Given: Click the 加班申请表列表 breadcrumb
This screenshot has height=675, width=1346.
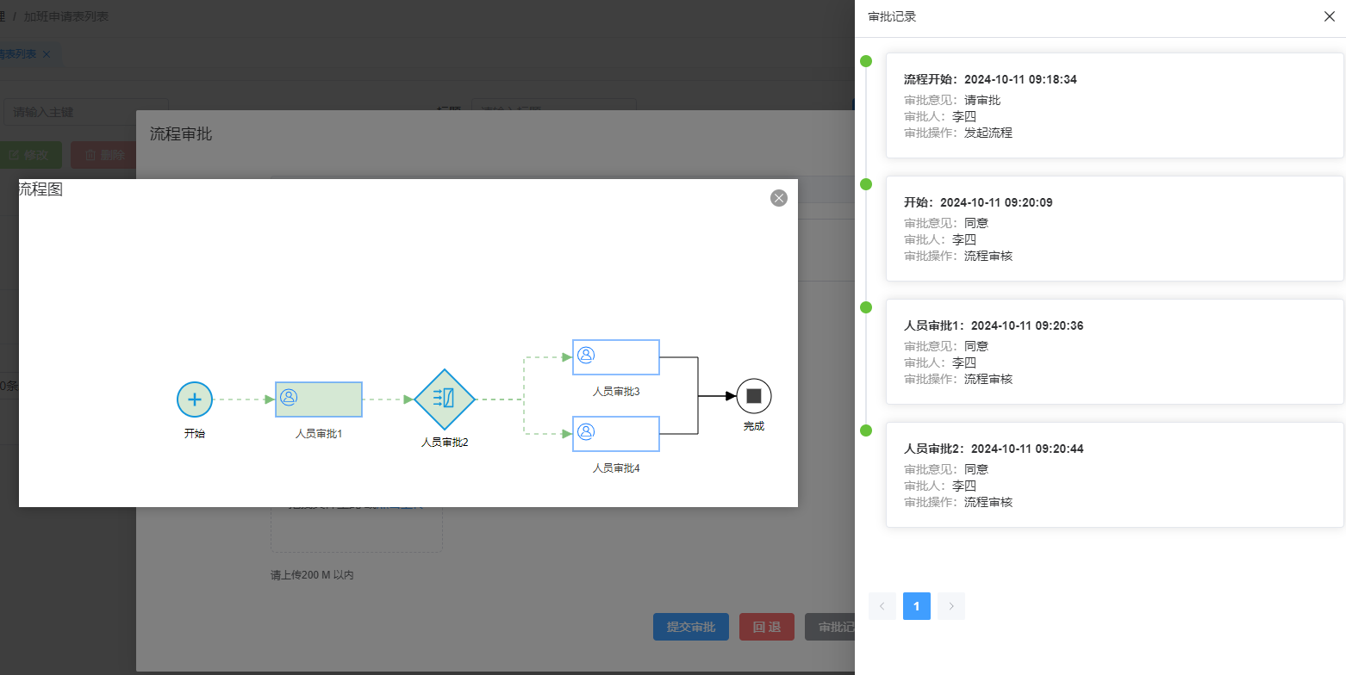Looking at the screenshot, I should tap(66, 16).
